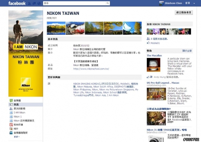Open the red plant rocks photo

(75, 28)
